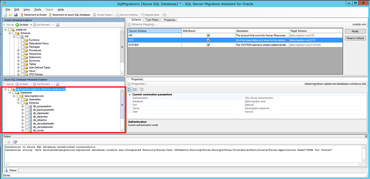The height and width of the screenshot is (179, 370).
Task: Click Go Back in Azure SQL Database Explorer
Action: (x=22, y=84)
